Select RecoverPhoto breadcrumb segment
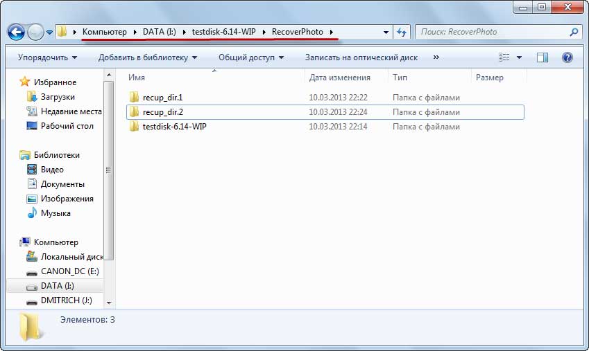The height and width of the screenshot is (351, 589). tap(298, 32)
